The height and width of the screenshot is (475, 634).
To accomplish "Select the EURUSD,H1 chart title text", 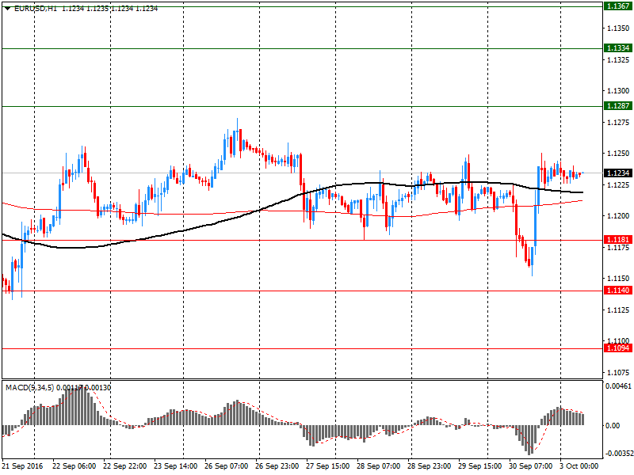I will (36, 9).
